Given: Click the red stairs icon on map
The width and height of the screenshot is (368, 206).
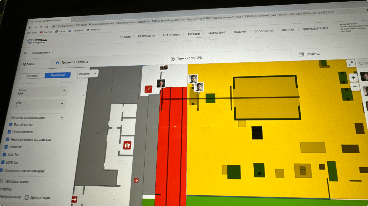Looking at the screenshot, I should pyautogui.click(x=148, y=89).
